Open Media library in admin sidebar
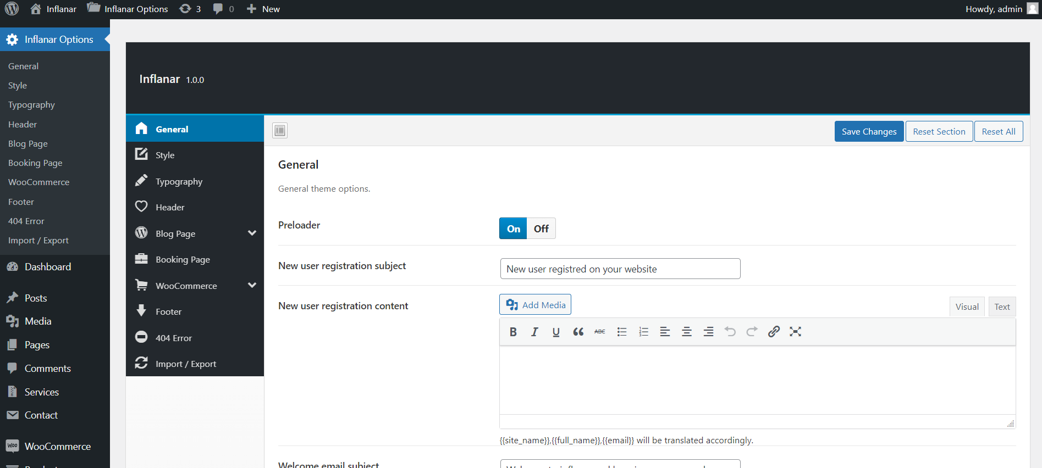Viewport: 1042px width, 468px height. pos(55,321)
